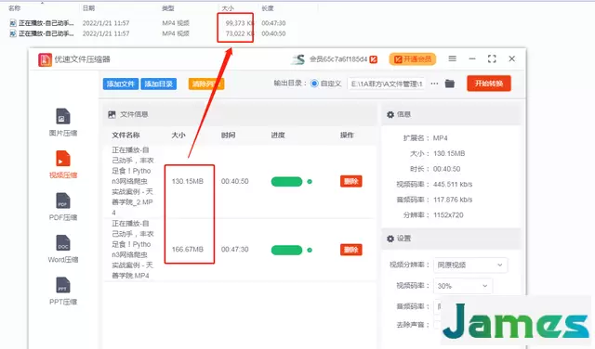Click the 文件信息 panel header icon

point(112,114)
